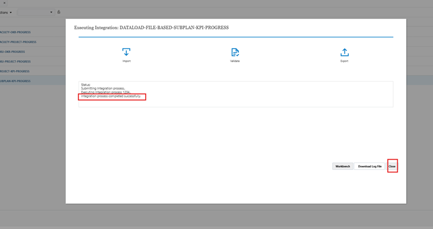Click the Export upload icon
This screenshot has width=433, height=229.
[x=344, y=52]
